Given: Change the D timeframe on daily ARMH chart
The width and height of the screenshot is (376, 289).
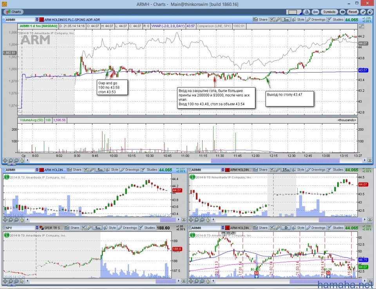Looking at the screenshot, I should 286,228.
